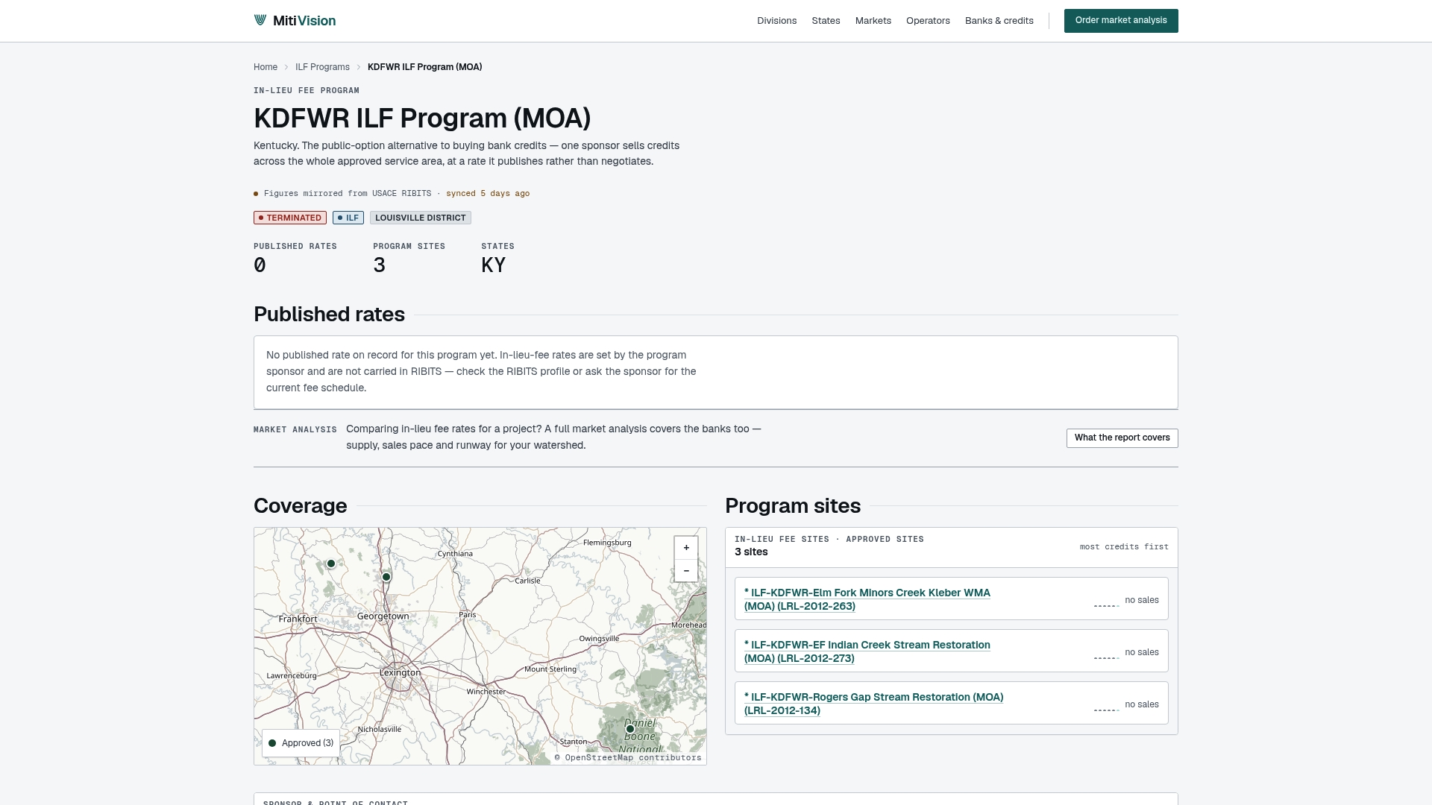This screenshot has width=1432, height=805.
Task: Select the map marker north of Frankfort
Action: point(331,563)
